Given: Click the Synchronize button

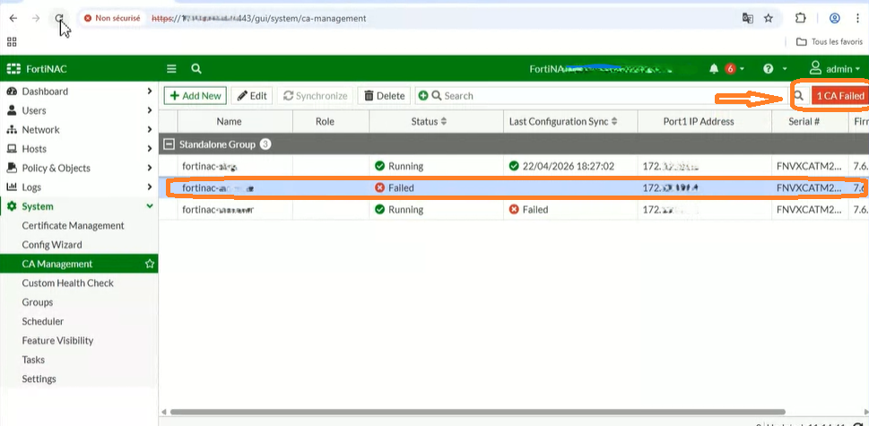Looking at the screenshot, I should click(x=316, y=96).
